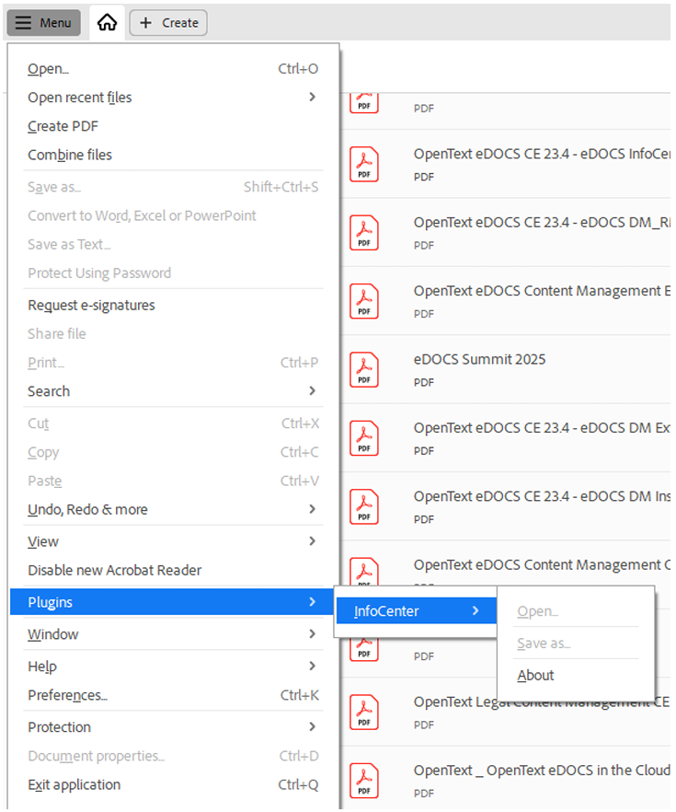Select Combine files menu entry
The image size is (676, 812).
point(173,155)
